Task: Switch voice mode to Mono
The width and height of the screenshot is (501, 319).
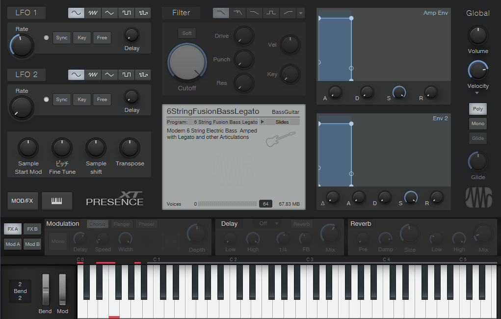Action: coord(477,124)
